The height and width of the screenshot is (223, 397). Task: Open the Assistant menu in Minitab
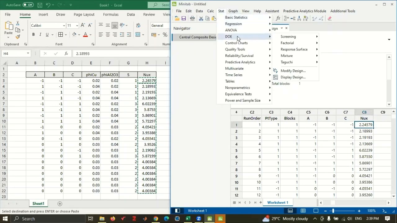(x=272, y=11)
